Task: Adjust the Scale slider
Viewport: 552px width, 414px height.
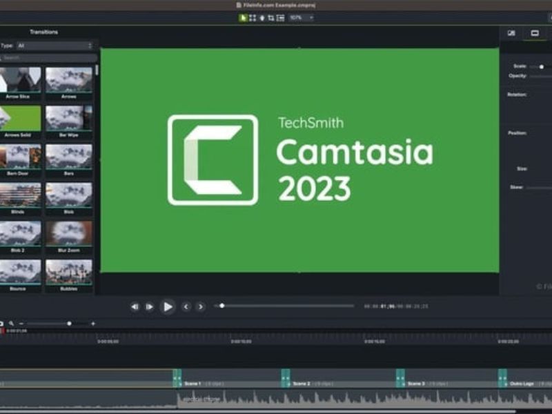Action: tap(541, 66)
